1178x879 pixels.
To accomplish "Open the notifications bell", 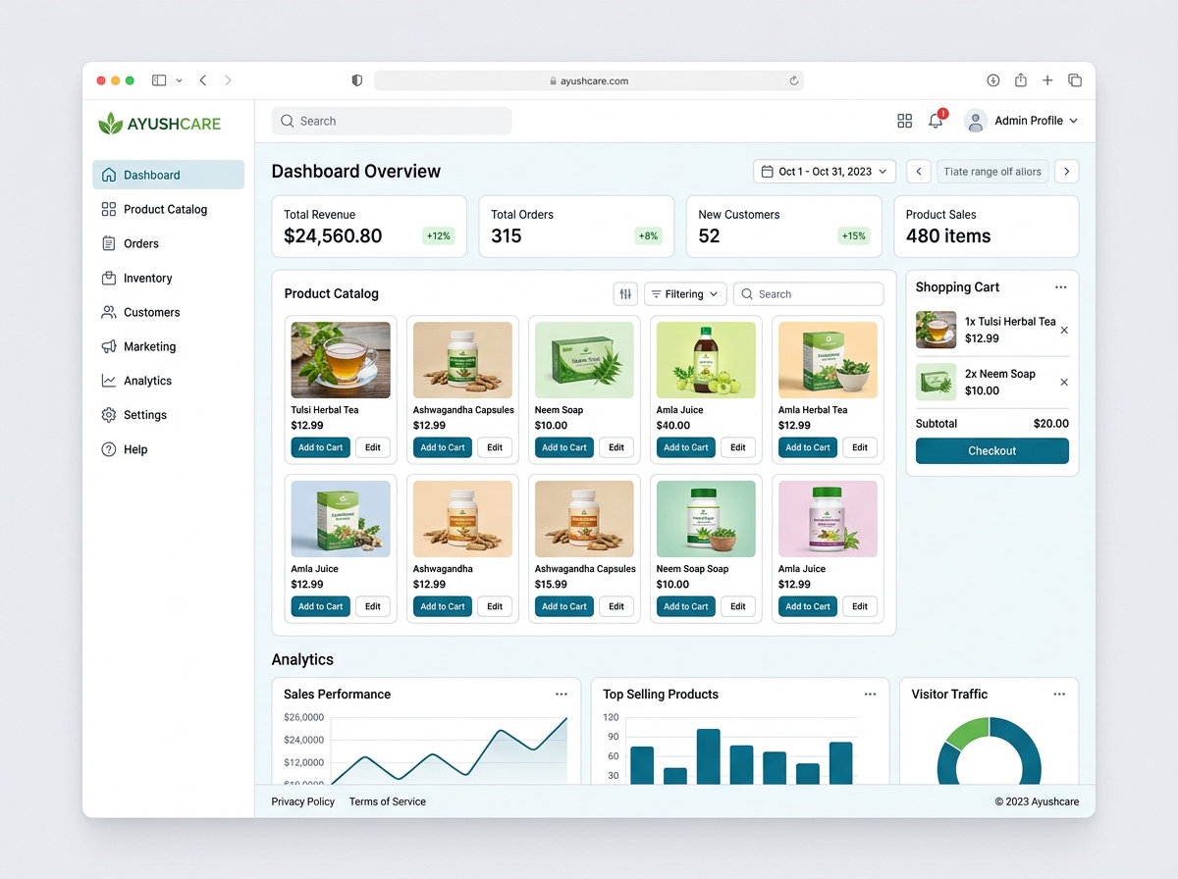I will [x=936, y=121].
